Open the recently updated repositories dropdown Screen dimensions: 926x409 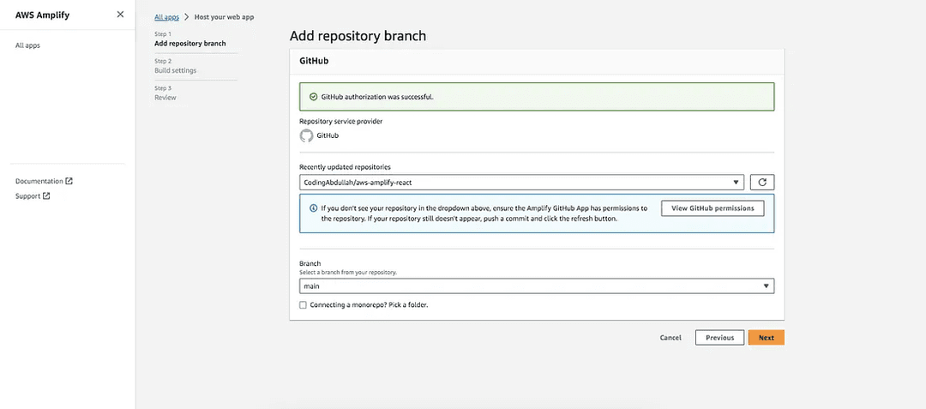click(522, 182)
